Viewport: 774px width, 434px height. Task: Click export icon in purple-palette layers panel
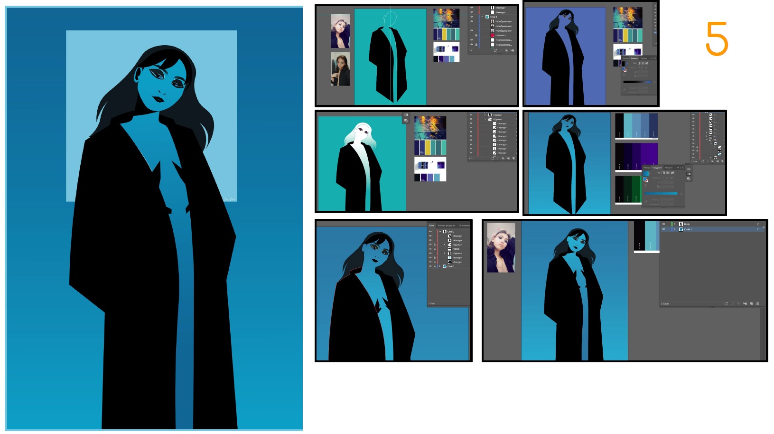point(703,161)
